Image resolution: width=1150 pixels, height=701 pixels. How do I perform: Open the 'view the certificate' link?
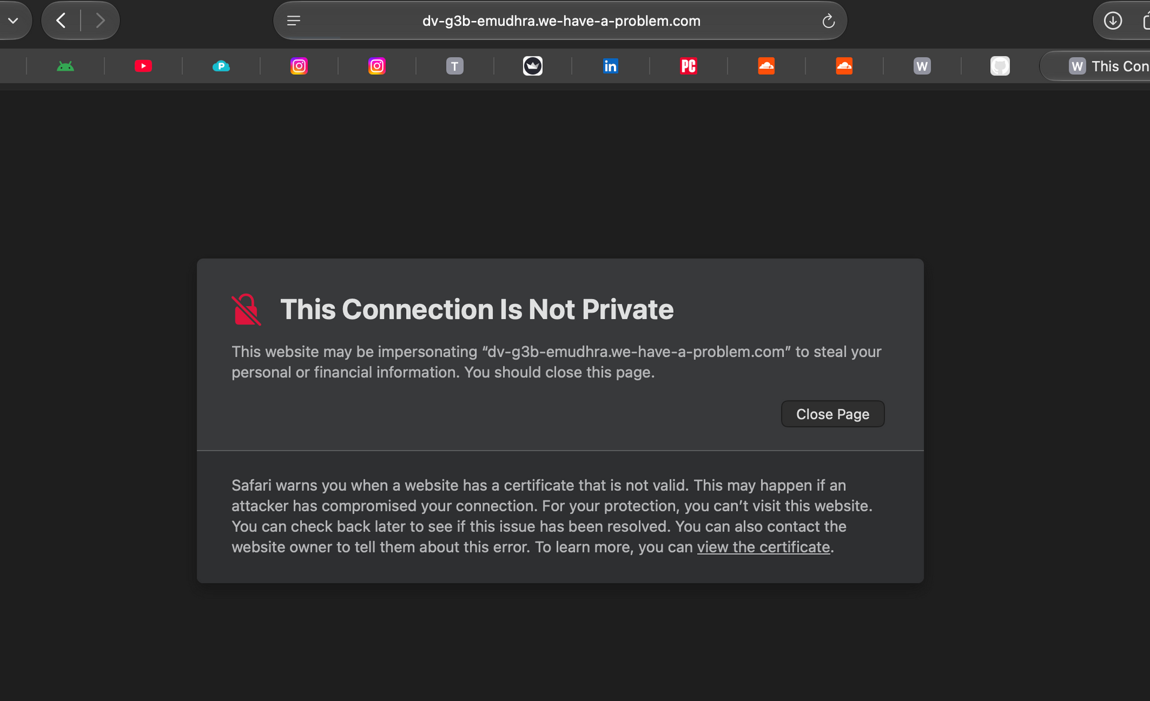click(763, 547)
